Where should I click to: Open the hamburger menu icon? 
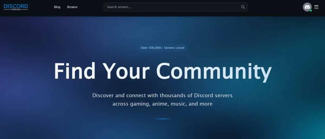[x=316, y=7]
